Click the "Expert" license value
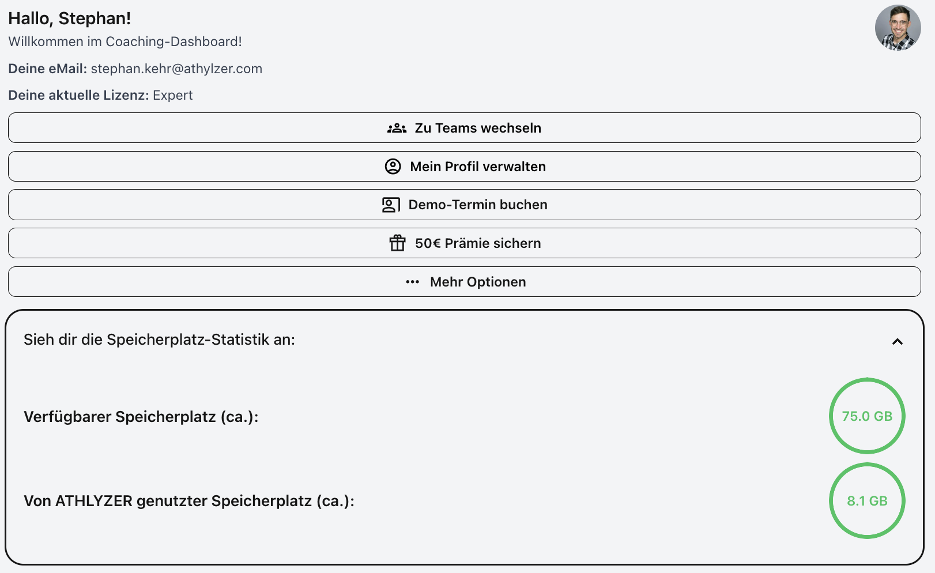 pyautogui.click(x=172, y=95)
